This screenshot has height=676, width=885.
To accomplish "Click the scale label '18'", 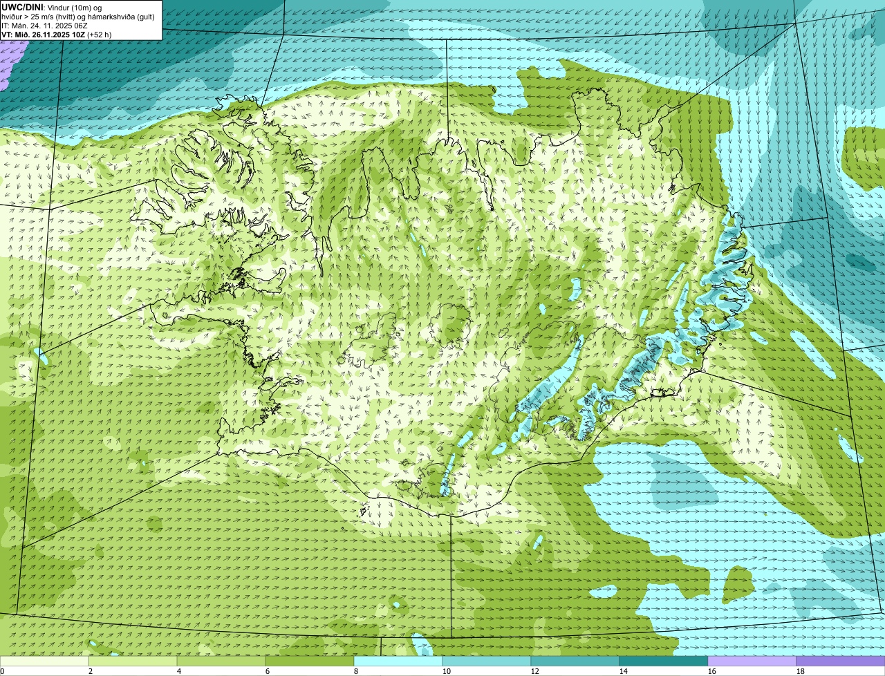I will click(801, 671).
